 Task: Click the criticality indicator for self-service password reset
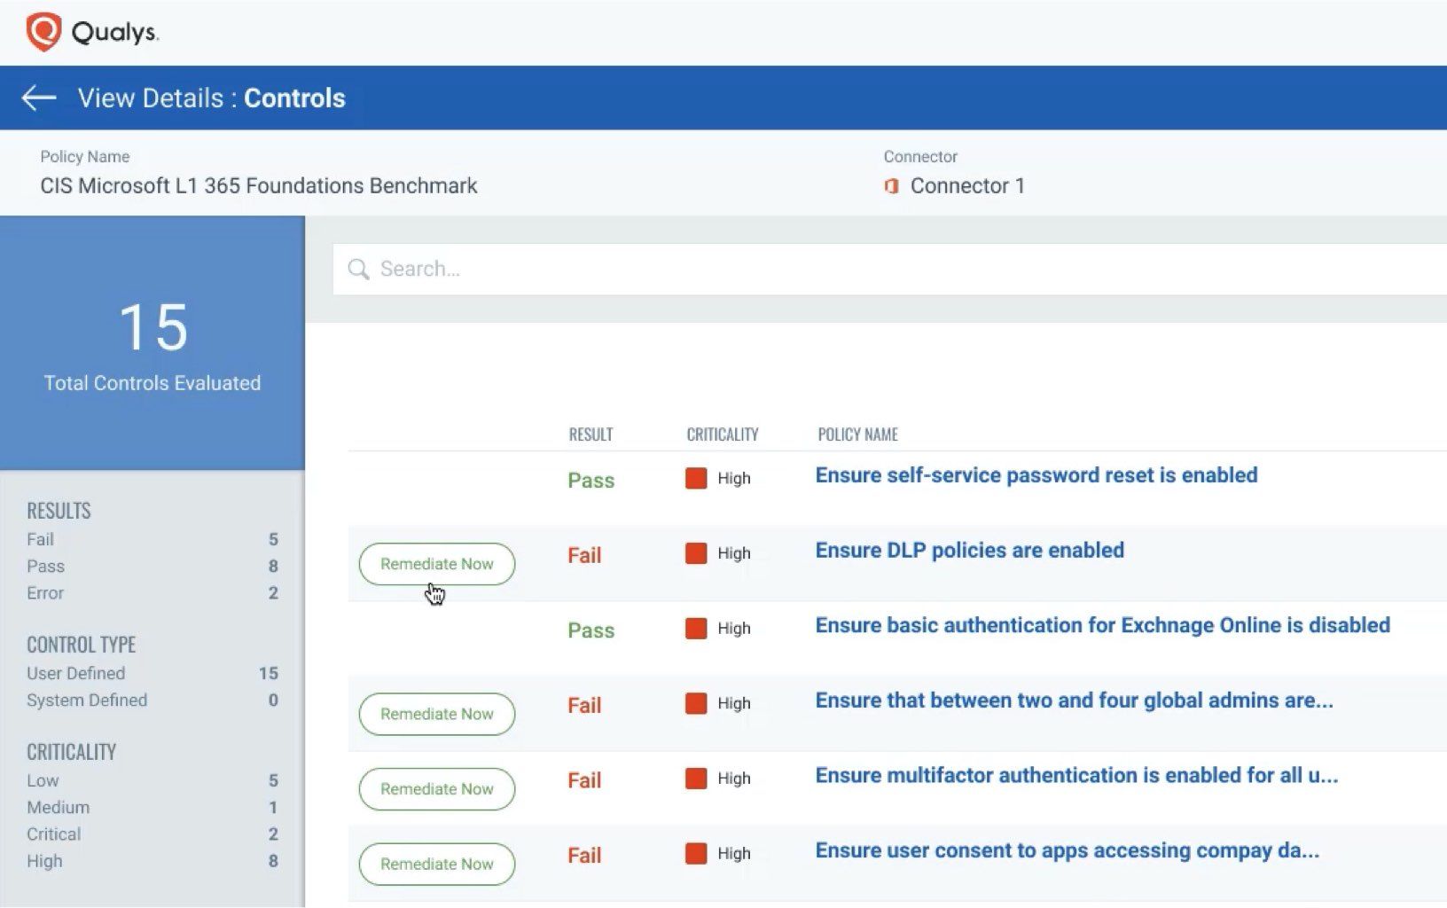click(x=695, y=478)
